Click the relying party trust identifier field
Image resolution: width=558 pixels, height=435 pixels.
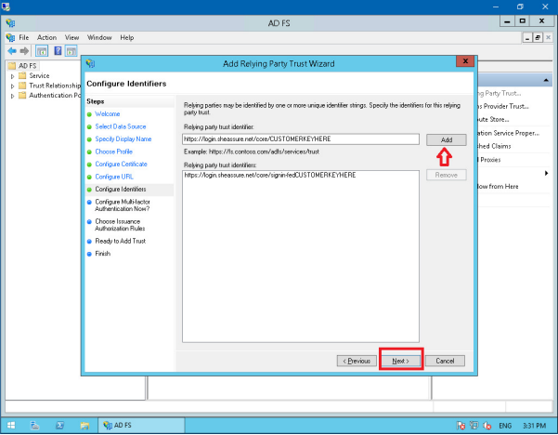click(302, 138)
